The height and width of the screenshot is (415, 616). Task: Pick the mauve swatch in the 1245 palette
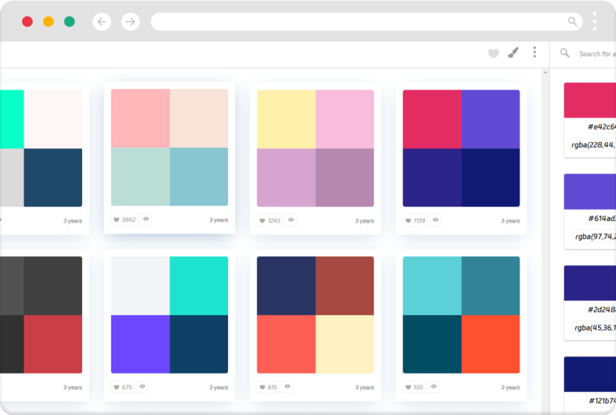pos(344,178)
